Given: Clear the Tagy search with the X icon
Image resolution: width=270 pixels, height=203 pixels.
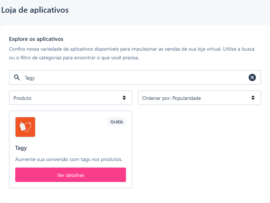Looking at the screenshot, I should tap(252, 77).
